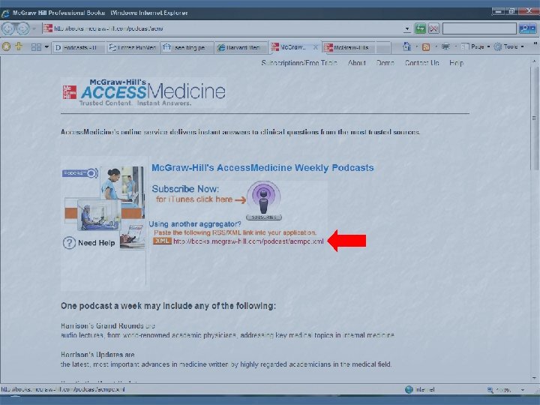Click the magnifier Search button
Screen dimensions: 540x405
click(x=525, y=28)
